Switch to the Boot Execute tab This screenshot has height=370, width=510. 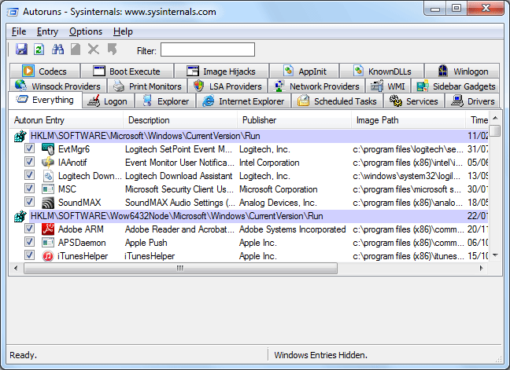coord(127,71)
